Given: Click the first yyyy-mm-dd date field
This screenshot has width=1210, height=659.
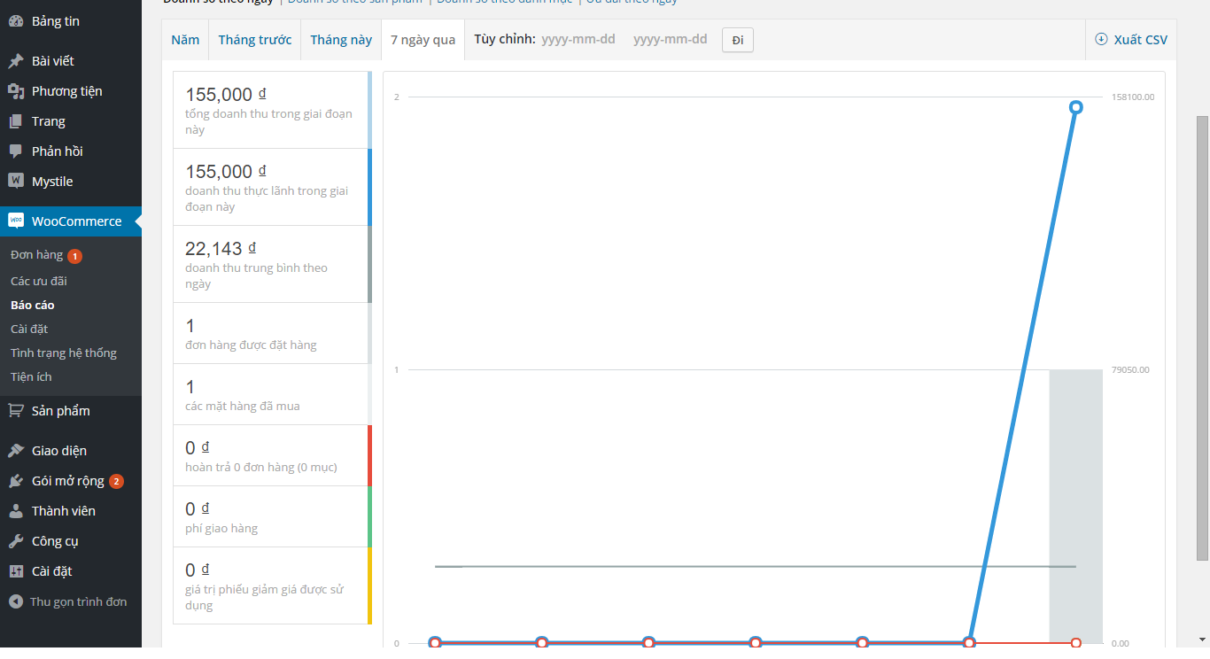Looking at the screenshot, I should pyautogui.click(x=578, y=40).
